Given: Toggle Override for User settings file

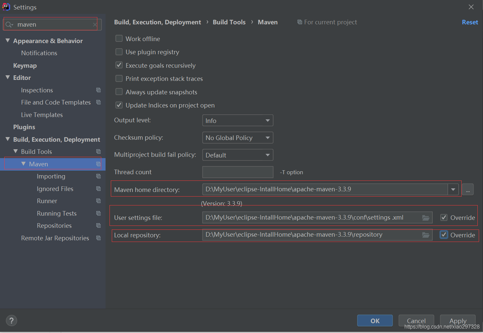Looking at the screenshot, I should click(x=444, y=217).
